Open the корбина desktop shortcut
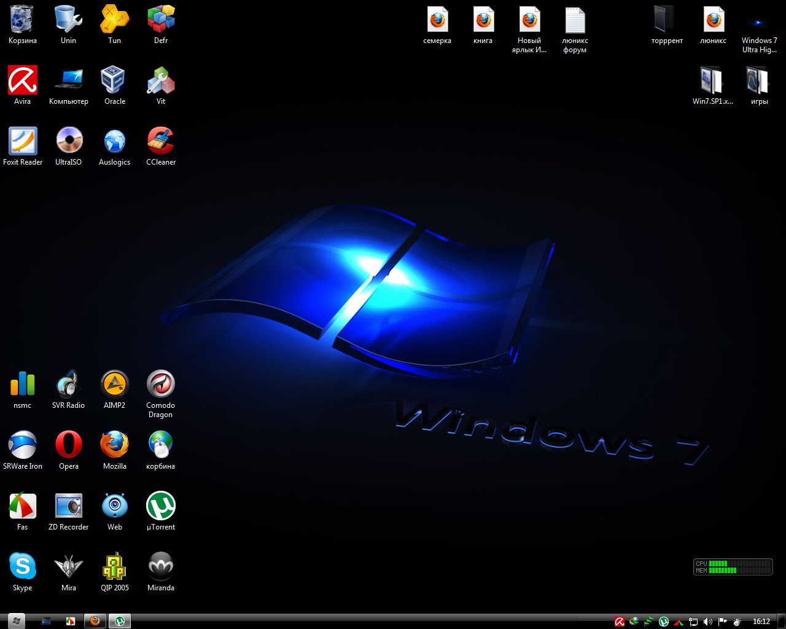786x629 pixels. (161, 450)
